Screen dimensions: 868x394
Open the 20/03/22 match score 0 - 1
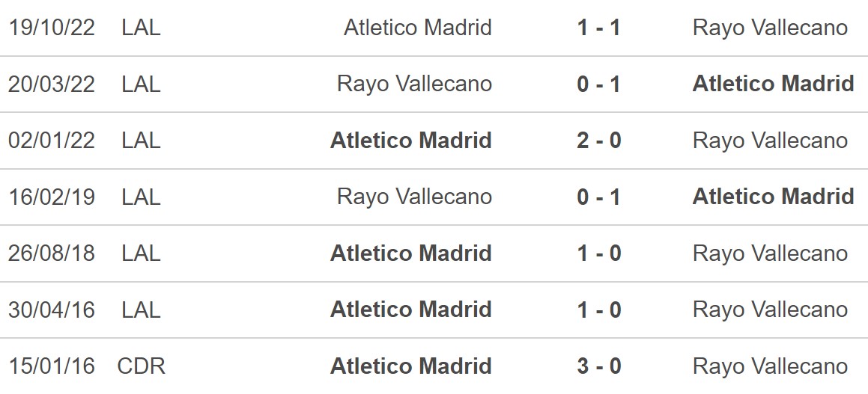[x=598, y=84]
